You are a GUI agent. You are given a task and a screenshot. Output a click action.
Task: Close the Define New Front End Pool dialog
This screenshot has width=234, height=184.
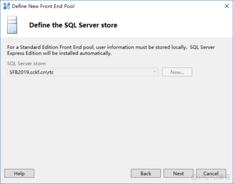tap(227, 6)
